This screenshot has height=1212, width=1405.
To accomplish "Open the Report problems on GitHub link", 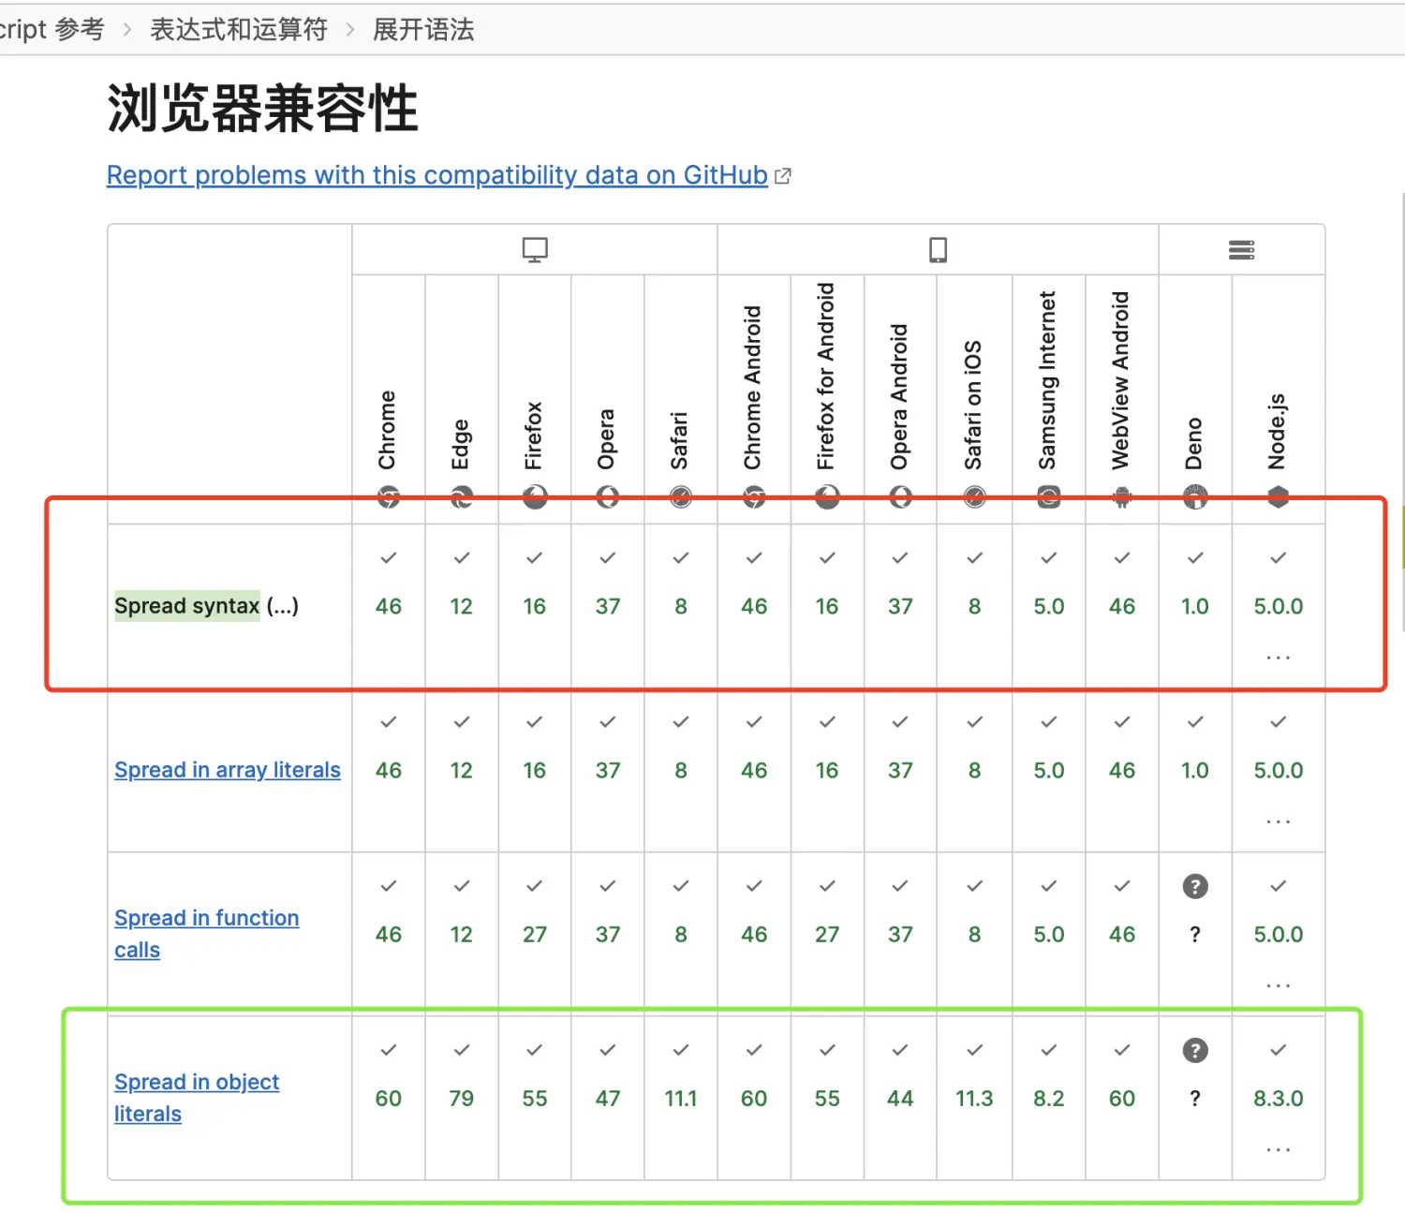I will (436, 175).
